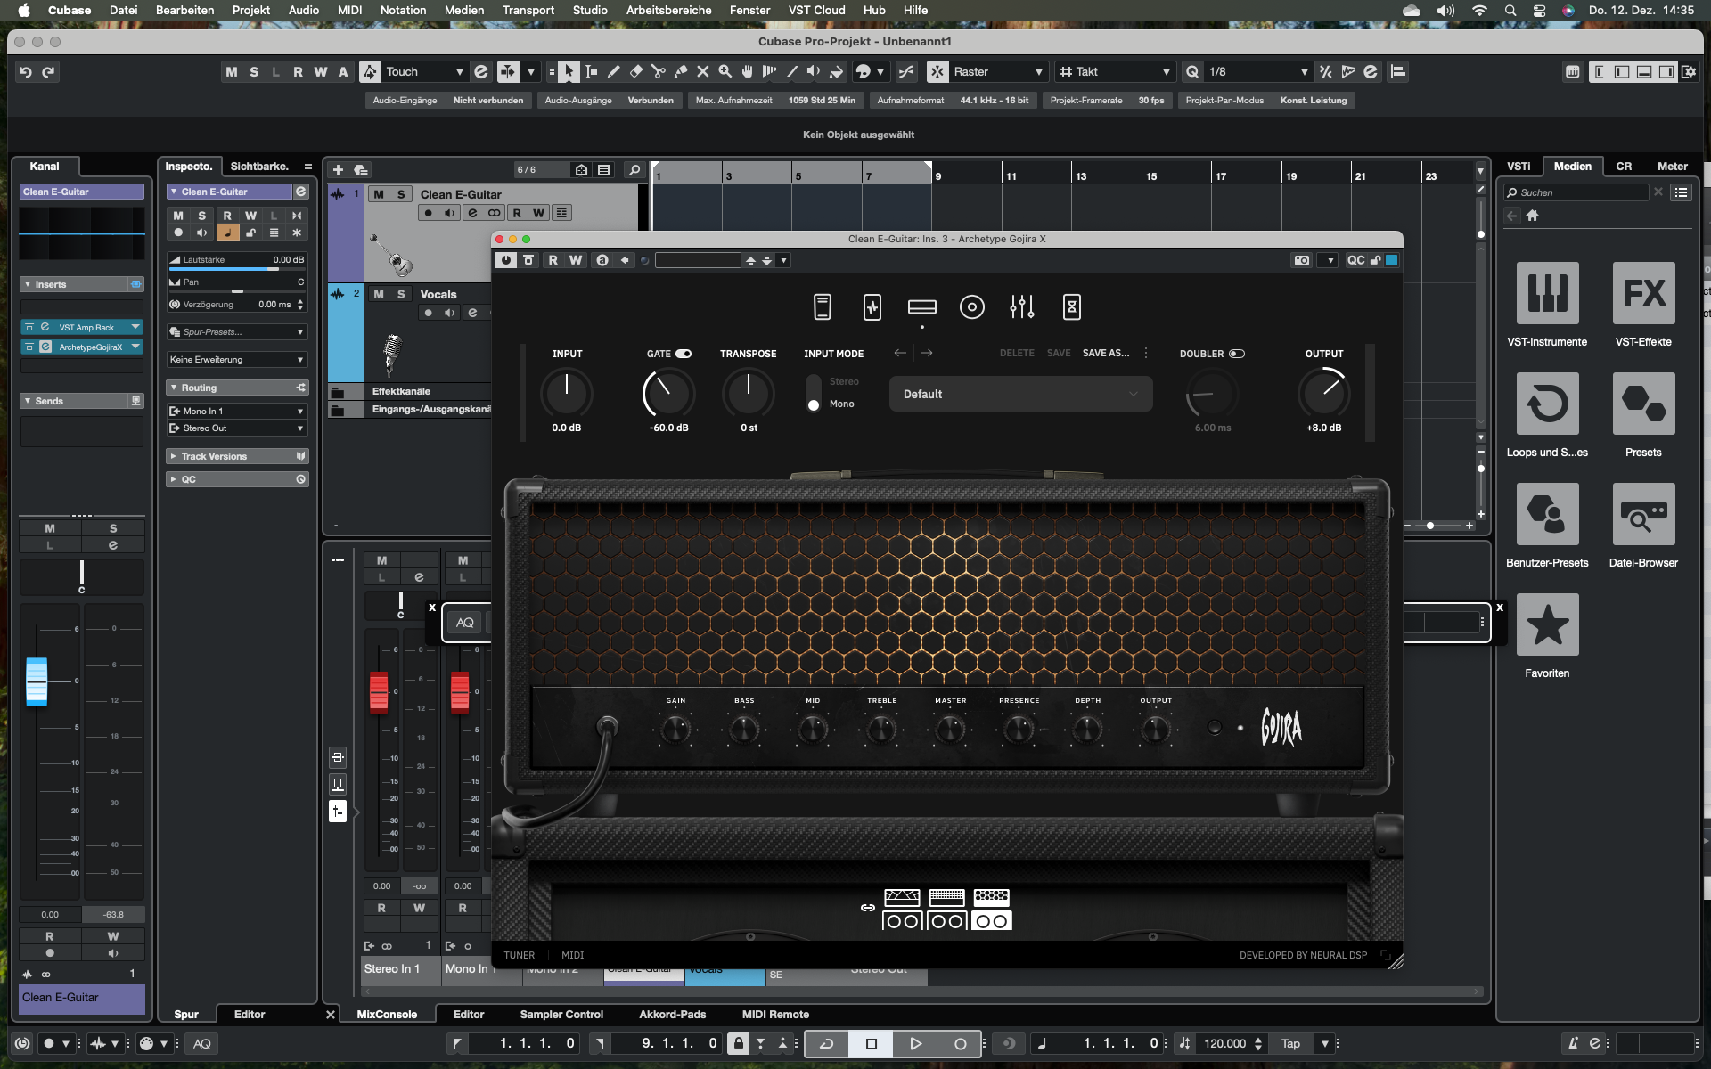Switch to the Meter tab
Image resolution: width=1711 pixels, height=1069 pixels.
click(1672, 166)
